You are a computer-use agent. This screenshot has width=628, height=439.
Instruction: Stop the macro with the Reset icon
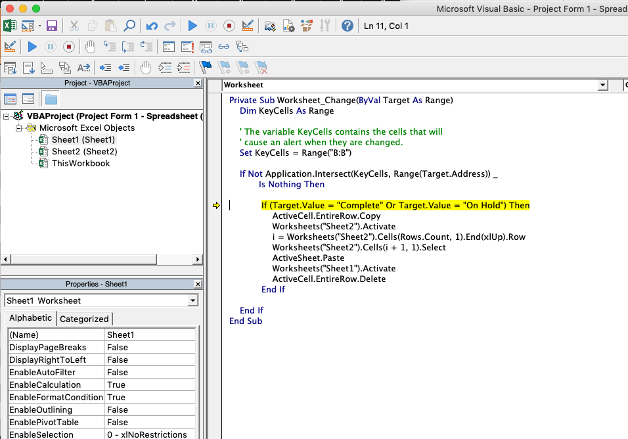coord(229,25)
